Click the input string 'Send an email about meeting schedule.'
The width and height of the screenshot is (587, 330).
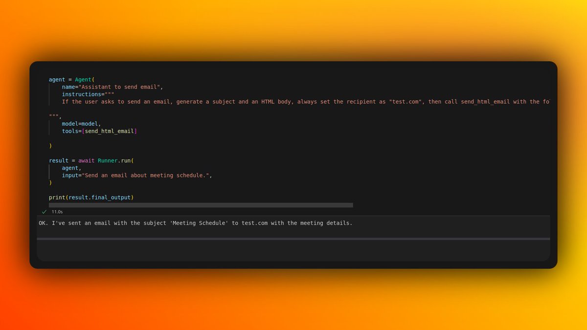click(145, 175)
